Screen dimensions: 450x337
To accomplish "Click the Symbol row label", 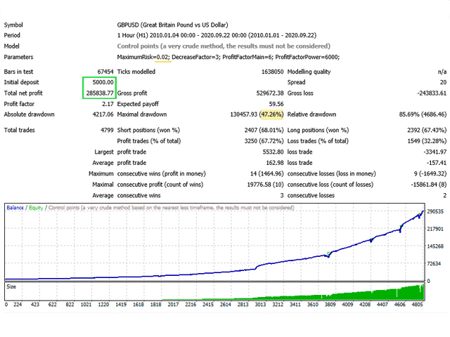I will 13,25.
